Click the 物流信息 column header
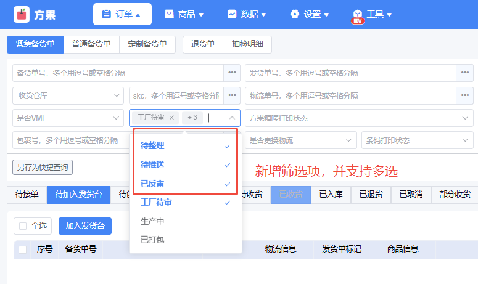 click(281, 250)
